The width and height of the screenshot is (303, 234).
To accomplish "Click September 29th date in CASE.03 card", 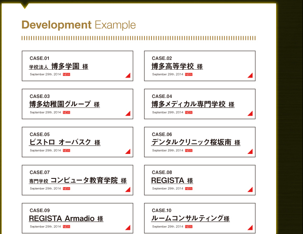I will (x=46, y=112).
